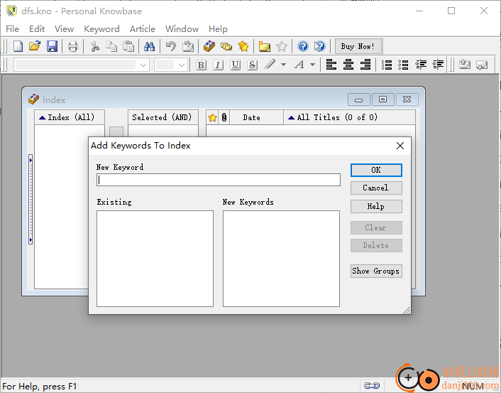
Task: Align text right
Action: pos(365,65)
